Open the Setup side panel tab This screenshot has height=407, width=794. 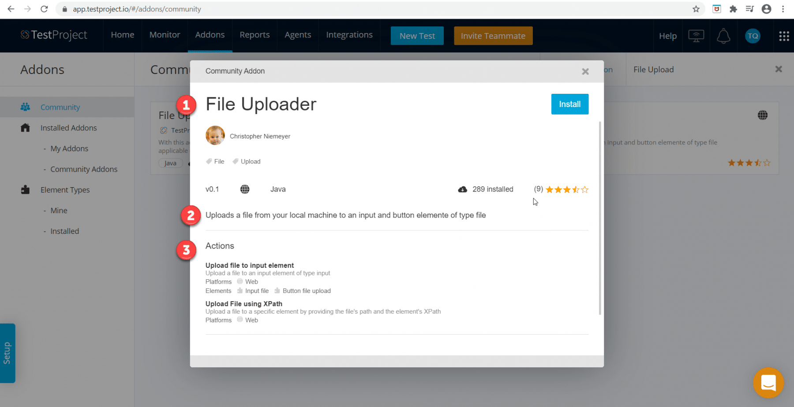[x=7, y=353]
